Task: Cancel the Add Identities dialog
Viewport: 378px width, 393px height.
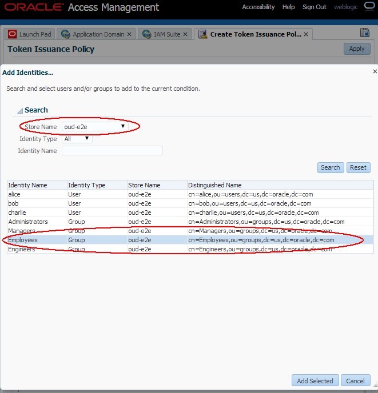Action: click(x=355, y=380)
